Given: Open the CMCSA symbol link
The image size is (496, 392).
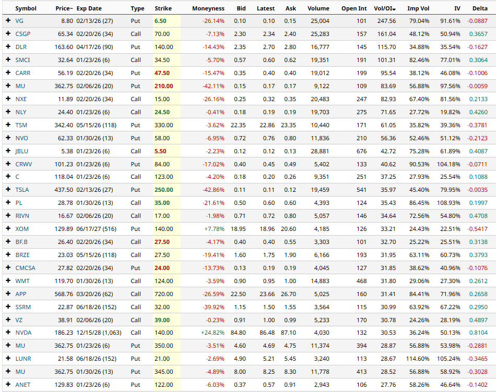Looking at the screenshot, I should 25,268.
